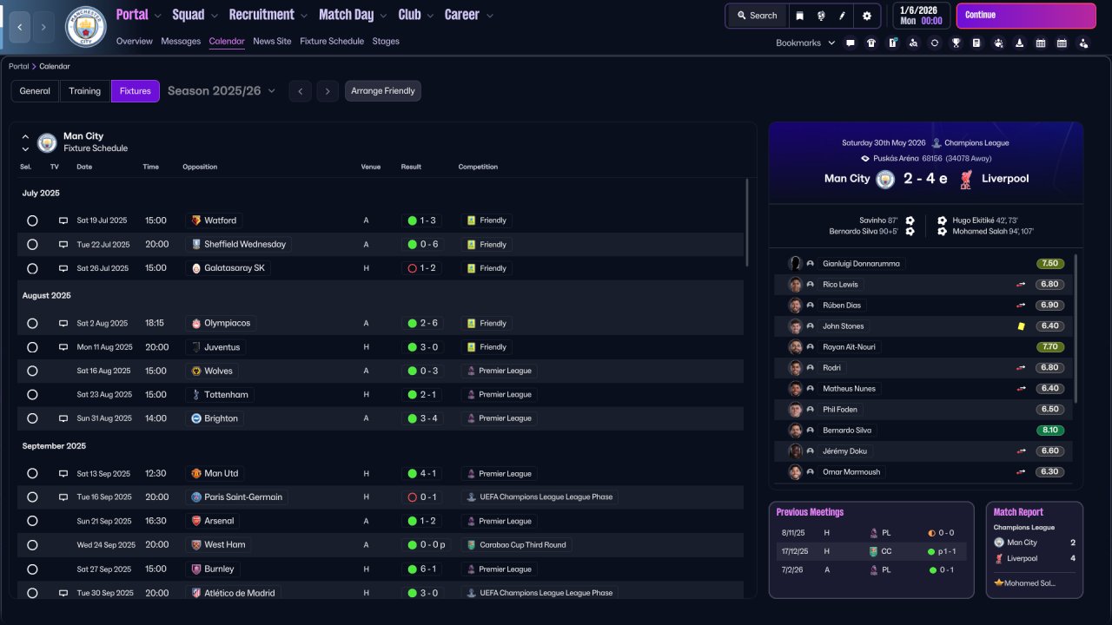Screen dimensions: 1112x625
Task: Click the Continue button
Action: tap(1026, 16)
